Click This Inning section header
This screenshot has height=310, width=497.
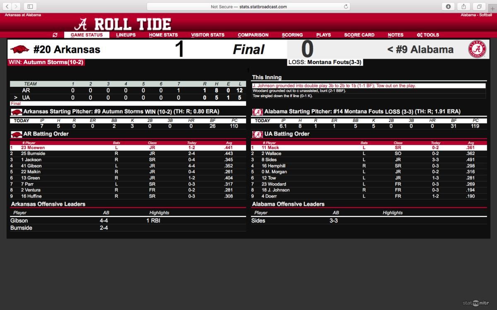click(x=267, y=77)
